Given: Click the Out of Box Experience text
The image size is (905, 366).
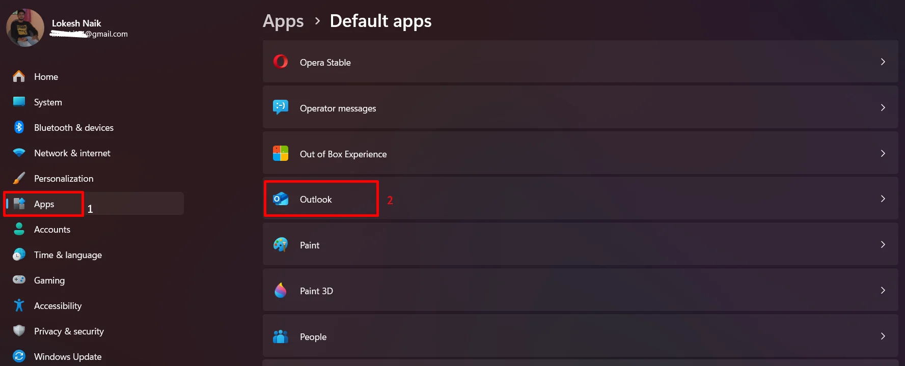Looking at the screenshot, I should pos(343,154).
